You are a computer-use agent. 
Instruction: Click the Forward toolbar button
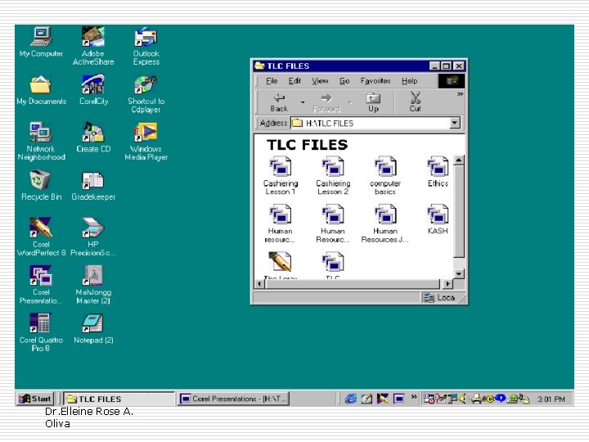[326, 102]
